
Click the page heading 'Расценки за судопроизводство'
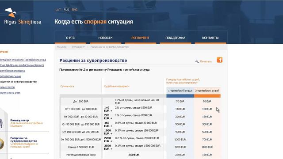pos(93,61)
